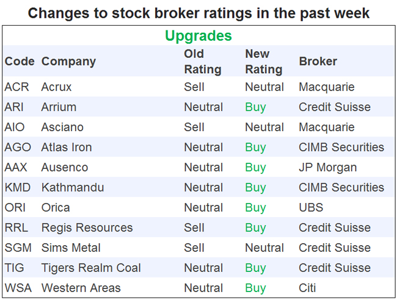The width and height of the screenshot is (397, 300).
Task: Click the "New Rating" column header
Action: [263, 62]
